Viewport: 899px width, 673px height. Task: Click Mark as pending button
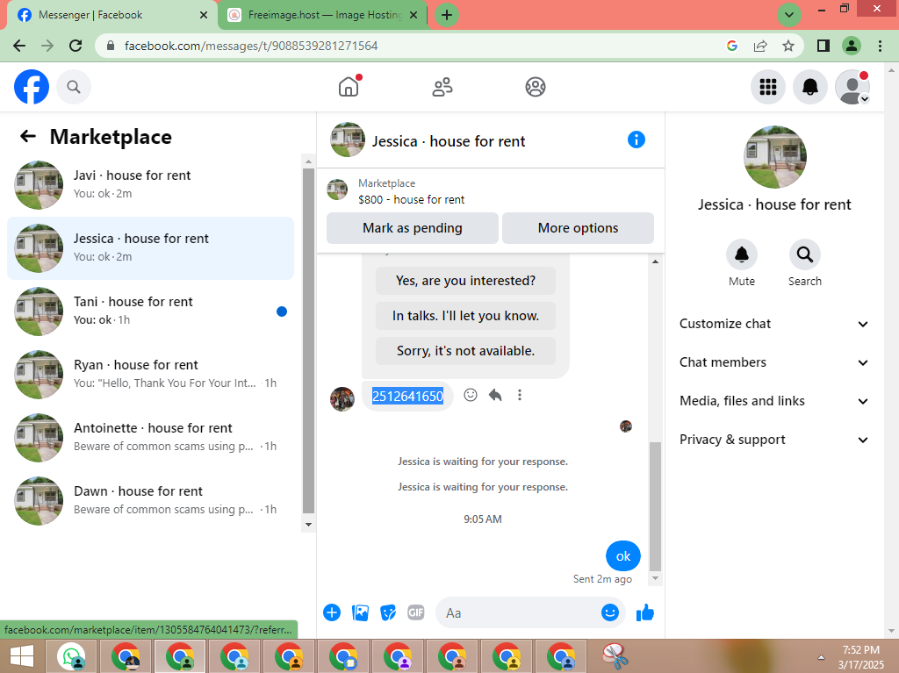[413, 228]
